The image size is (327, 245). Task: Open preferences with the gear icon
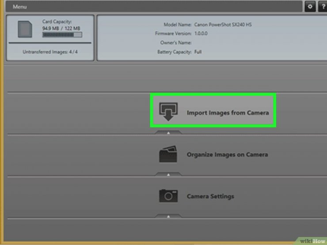(309, 7)
